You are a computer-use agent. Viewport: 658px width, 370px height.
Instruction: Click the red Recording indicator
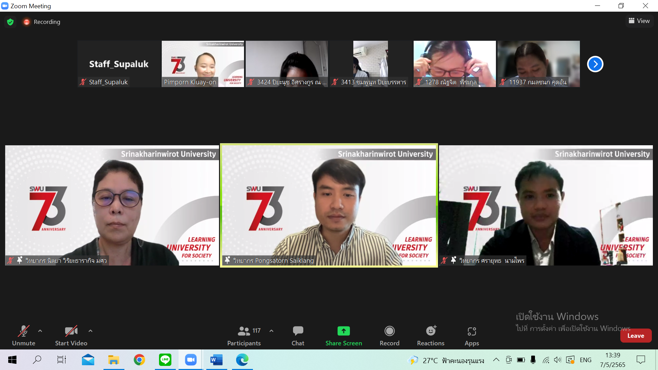click(x=27, y=22)
